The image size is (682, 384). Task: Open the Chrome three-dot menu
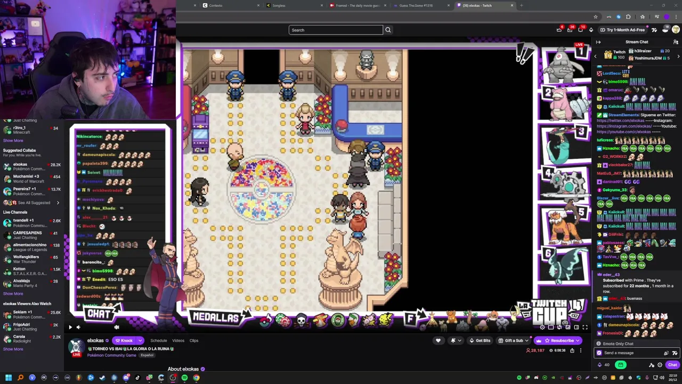[x=677, y=17]
